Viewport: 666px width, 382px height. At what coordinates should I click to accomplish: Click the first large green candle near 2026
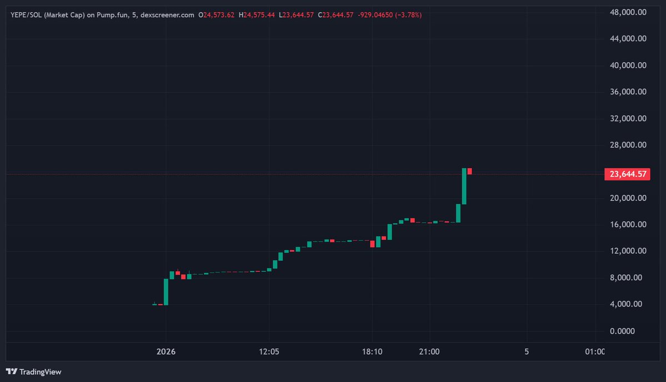coord(166,292)
